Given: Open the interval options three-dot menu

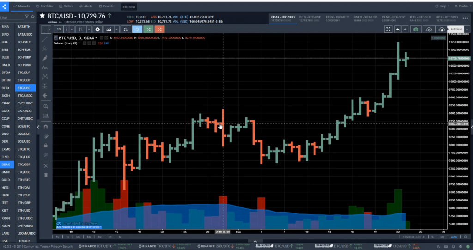Looking at the screenshot, I should click(67, 29).
